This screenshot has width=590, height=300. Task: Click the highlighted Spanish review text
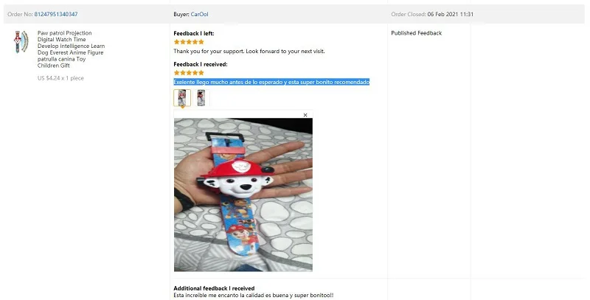coord(271,82)
